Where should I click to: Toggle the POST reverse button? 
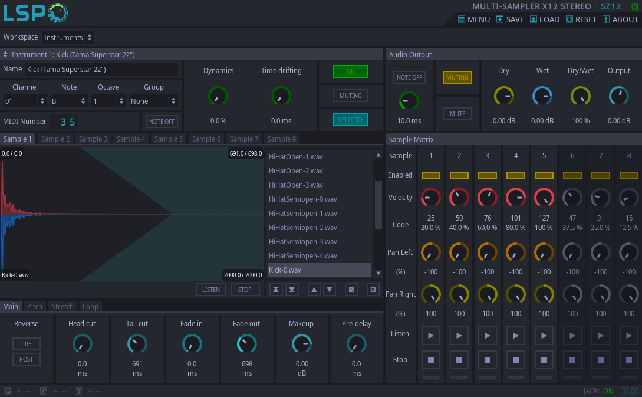[x=26, y=359]
